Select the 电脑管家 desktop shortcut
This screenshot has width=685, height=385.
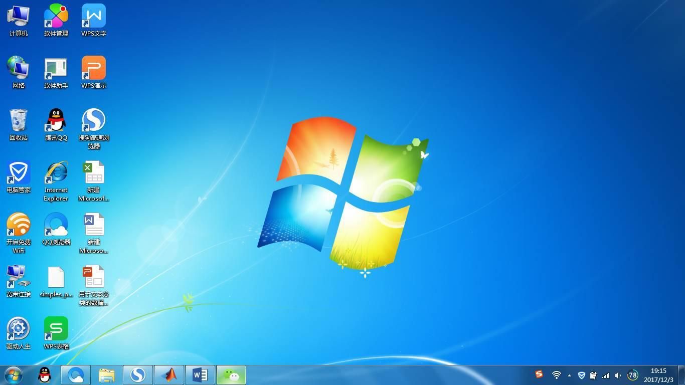tap(19, 177)
